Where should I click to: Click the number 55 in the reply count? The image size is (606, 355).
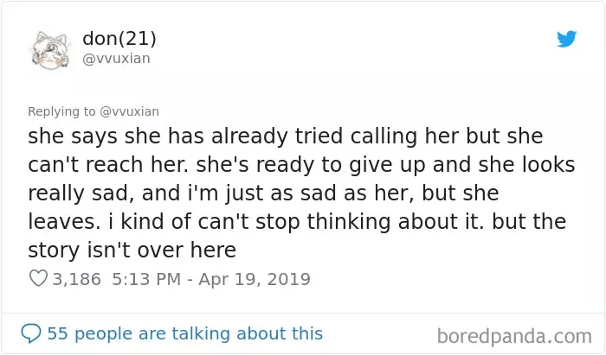click(57, 333)
